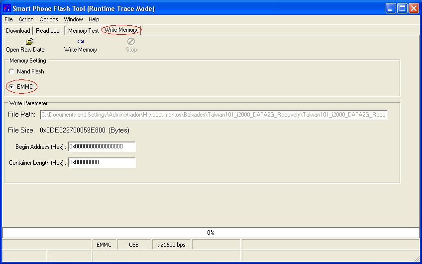Open Raw Data folder icon

29,42
